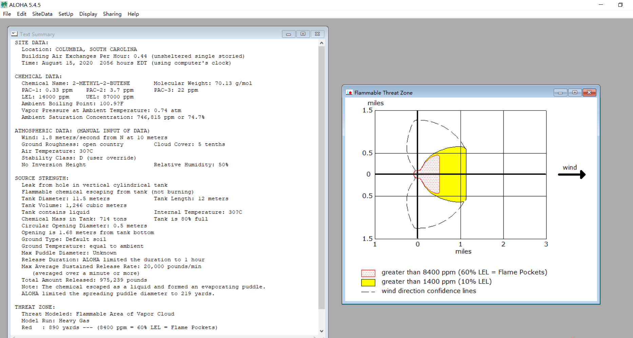The width and height of the screenshot is (633, 338).
Task: Click the red dotted Flame Pockets legend swatch
Action: [x=368, y=273]
